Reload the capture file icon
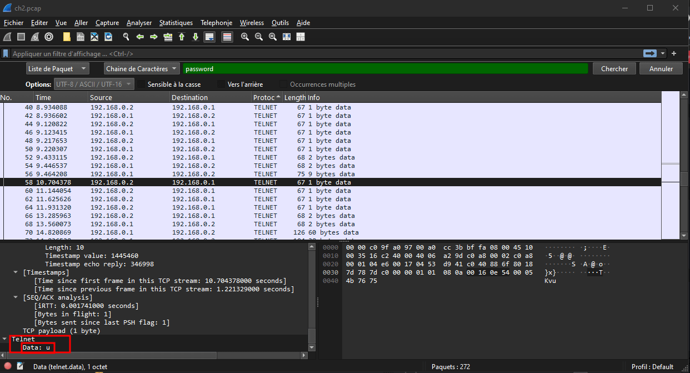Viewport: 690px width, 373px height. click(x=108, y=37)
